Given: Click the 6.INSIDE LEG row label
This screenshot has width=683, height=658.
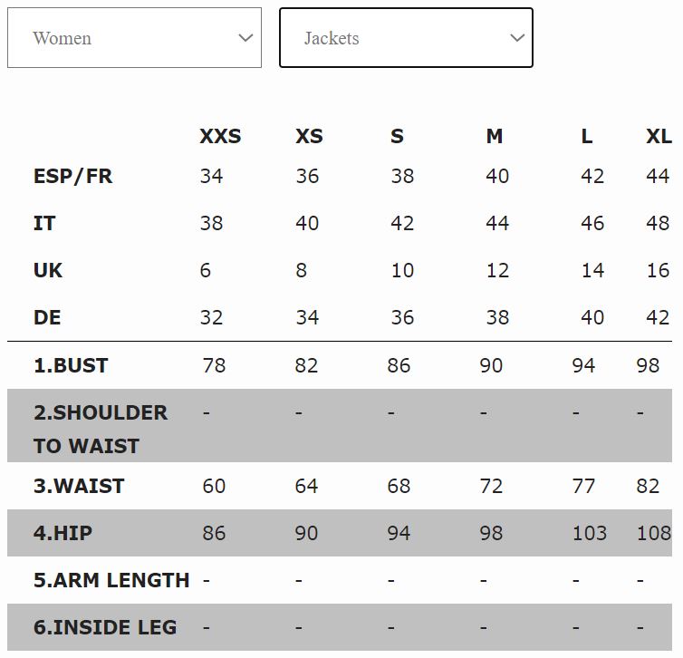Looking at the screenshot, I should (x=105, y=627).
